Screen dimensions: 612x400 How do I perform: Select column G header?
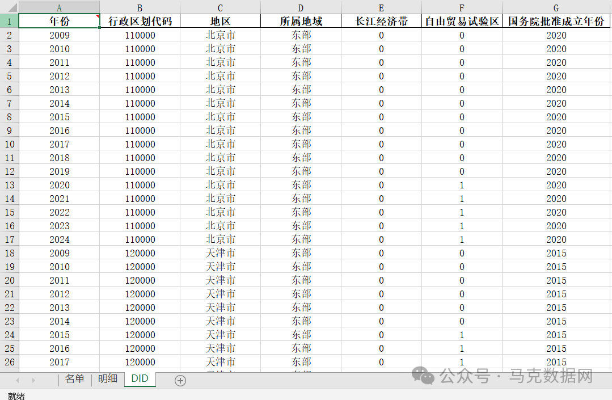(x=556, y=7)
